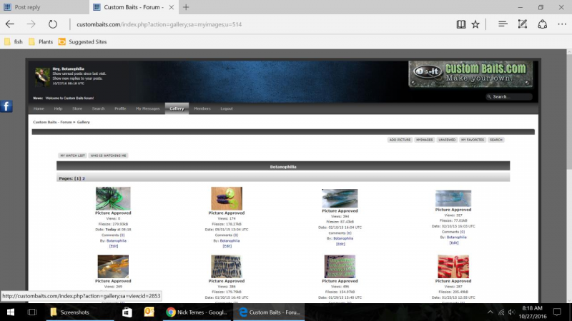Screen dimensions: 572x321
Task: Click the Make a Web Note icon
Action: pos(523,24)
